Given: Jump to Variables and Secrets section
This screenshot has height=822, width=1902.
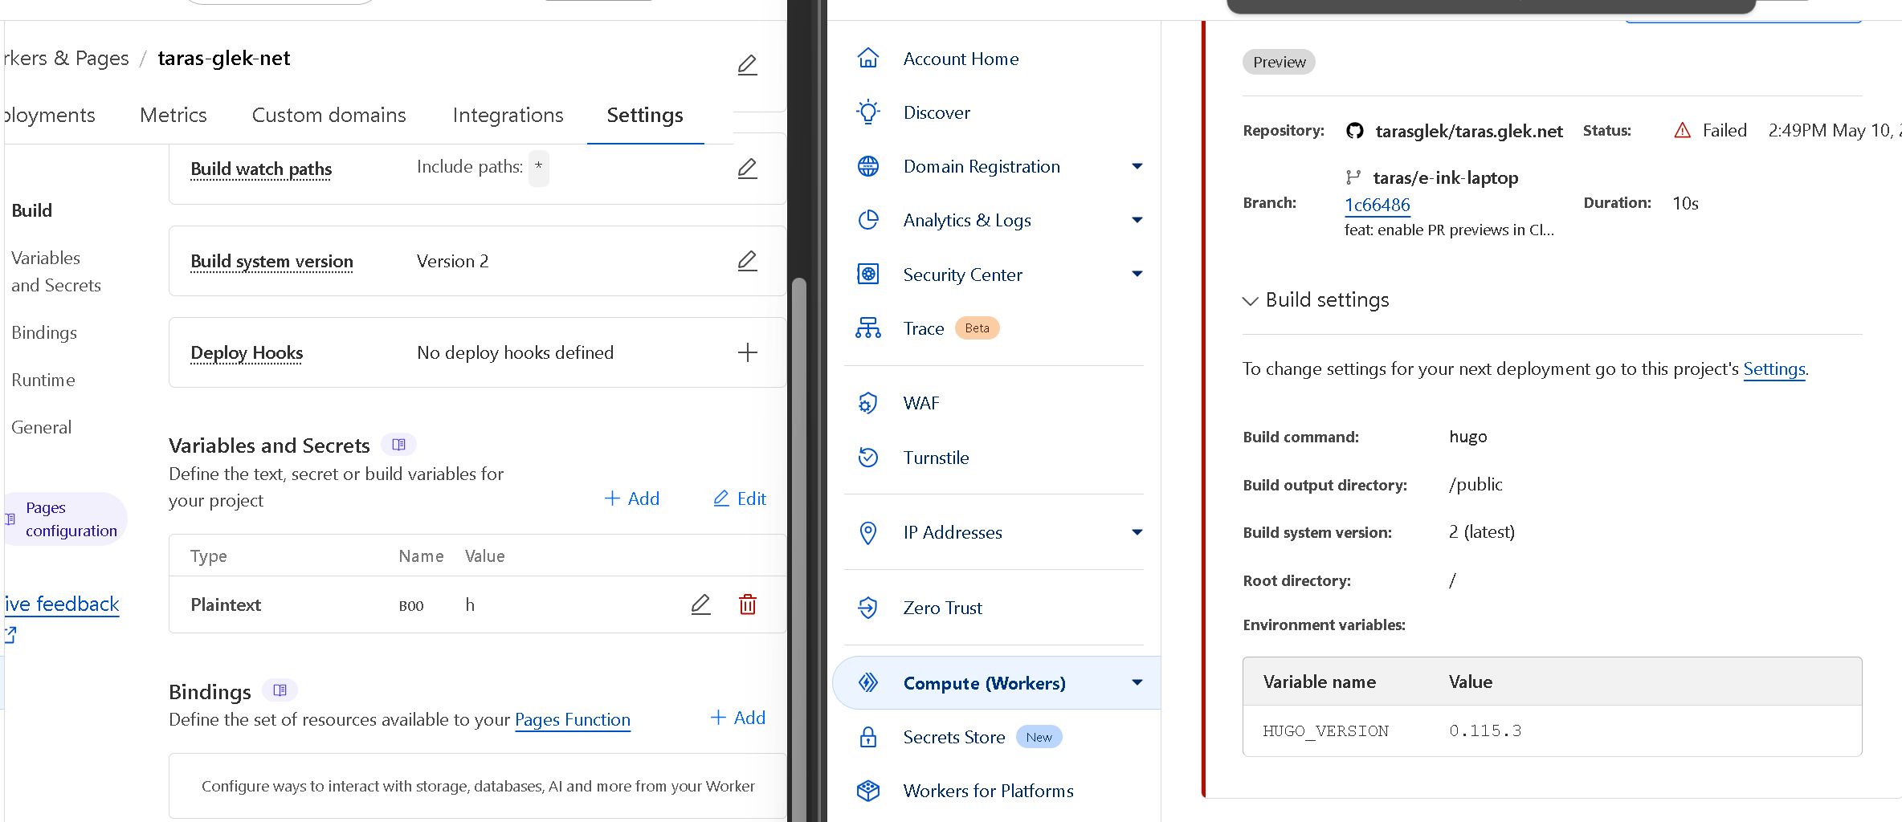Looking at the screenshot, I should 56,271.
